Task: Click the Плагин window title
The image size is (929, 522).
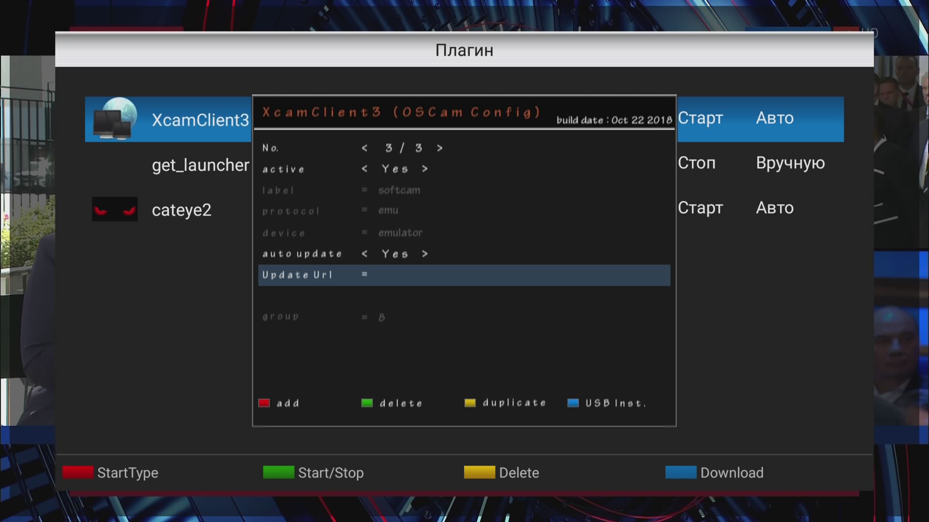Action: pyautogui.click(x=464, y=50)
